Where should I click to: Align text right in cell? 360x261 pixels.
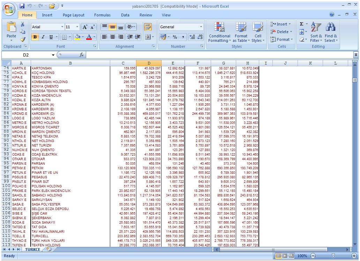(121, 37)
